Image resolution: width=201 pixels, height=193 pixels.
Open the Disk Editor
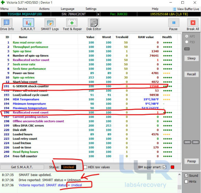[x=94, y=23]
